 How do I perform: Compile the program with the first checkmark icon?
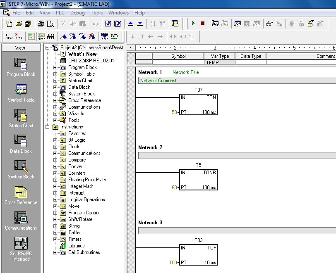108,24
